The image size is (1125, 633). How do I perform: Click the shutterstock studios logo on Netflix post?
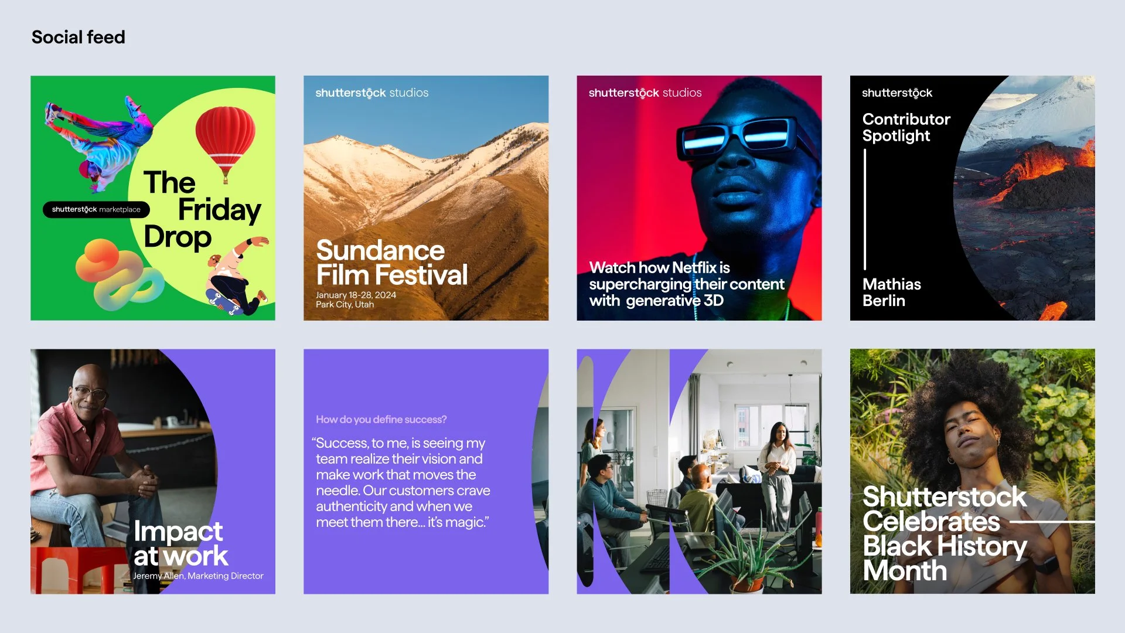pyautogui.click(x=645, y=93)
